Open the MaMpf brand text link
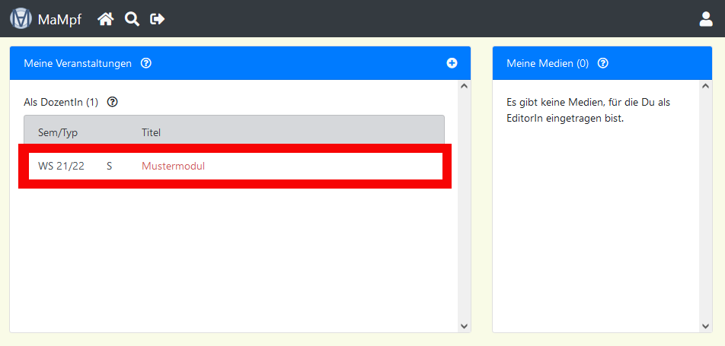The width and height of the screenshot is (725, 346). [59, 20]
